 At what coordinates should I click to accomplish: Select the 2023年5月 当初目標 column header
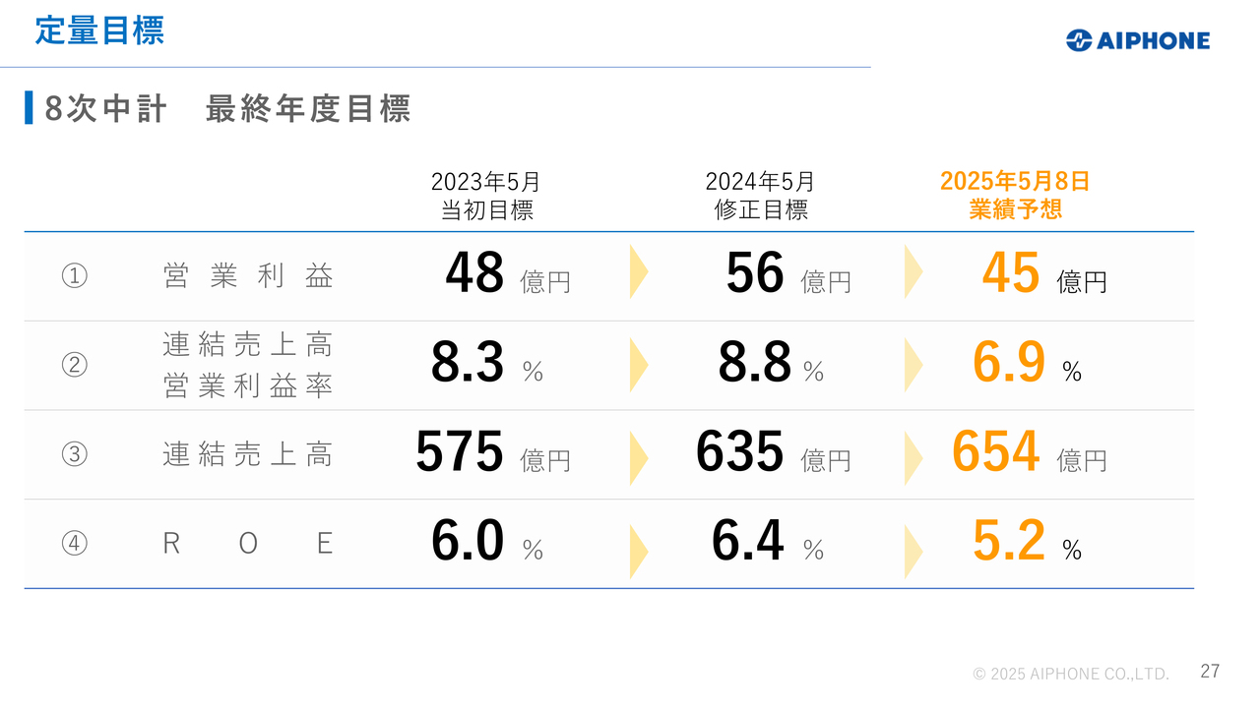coord(486,196)
